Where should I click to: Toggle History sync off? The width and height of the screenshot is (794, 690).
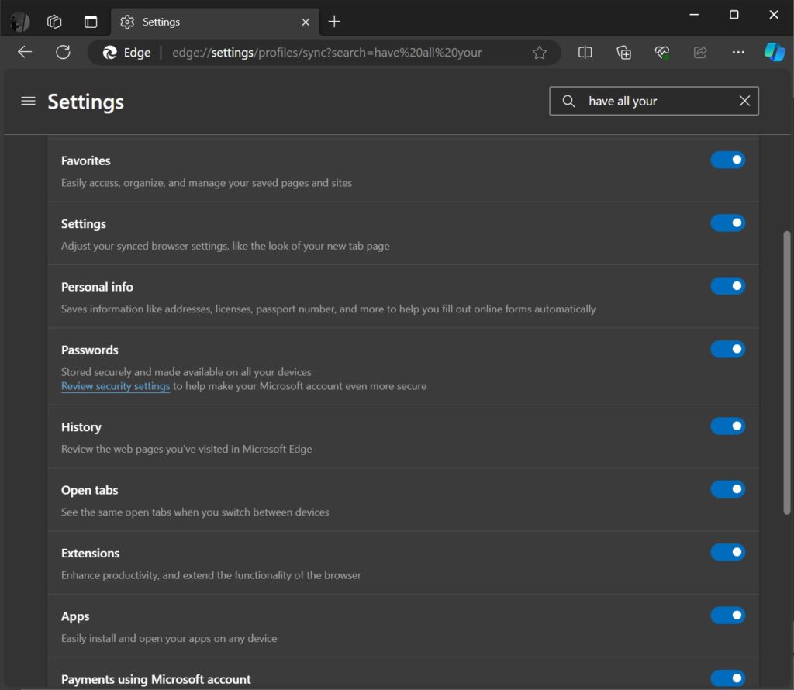(727, 426)
